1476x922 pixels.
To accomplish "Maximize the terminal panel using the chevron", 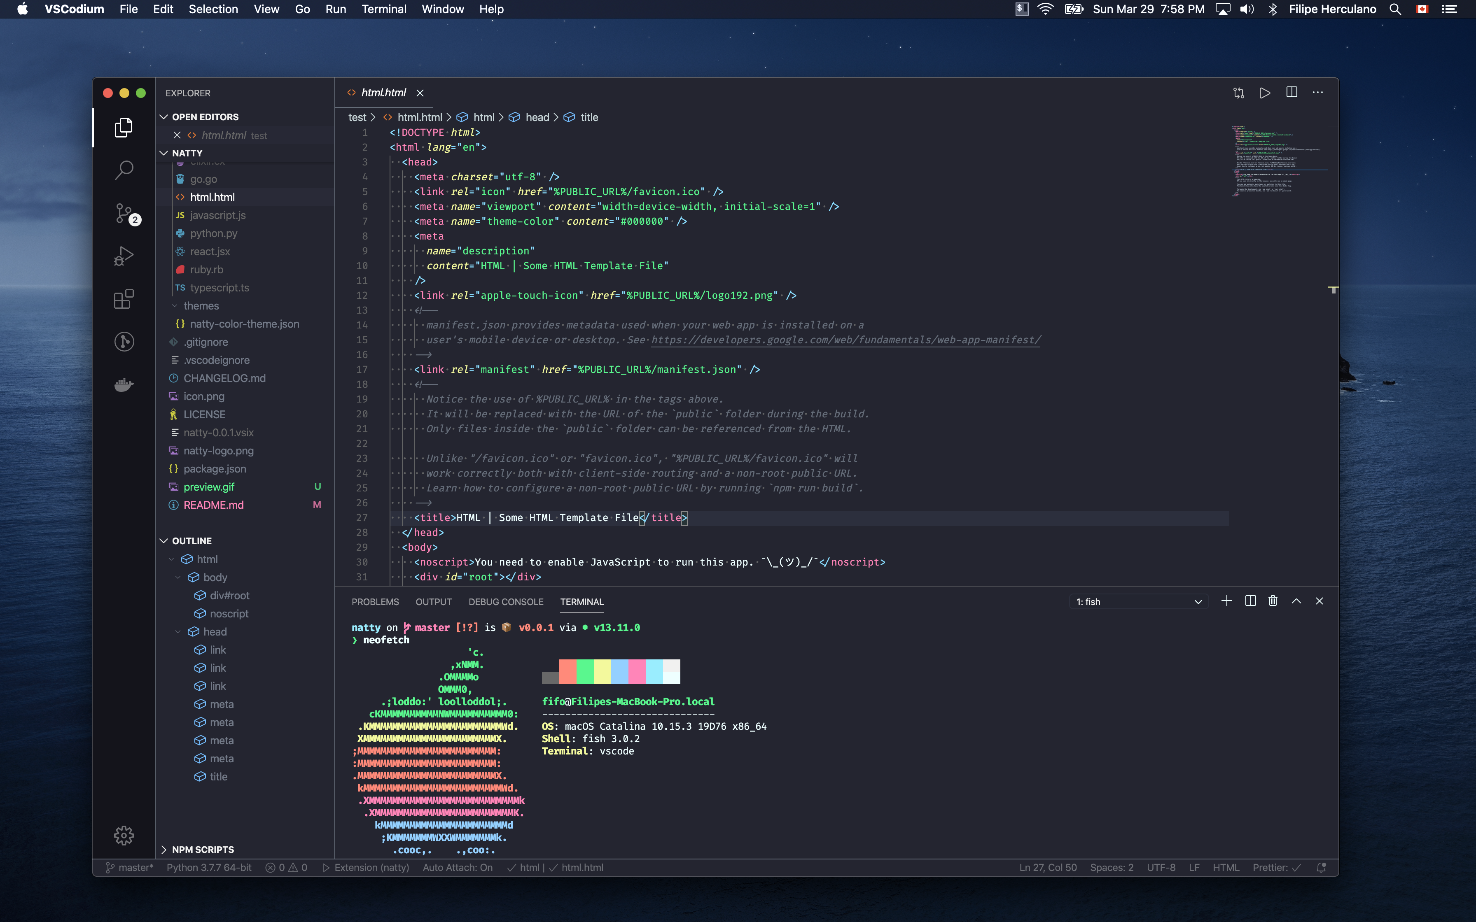I will 1296,601.
